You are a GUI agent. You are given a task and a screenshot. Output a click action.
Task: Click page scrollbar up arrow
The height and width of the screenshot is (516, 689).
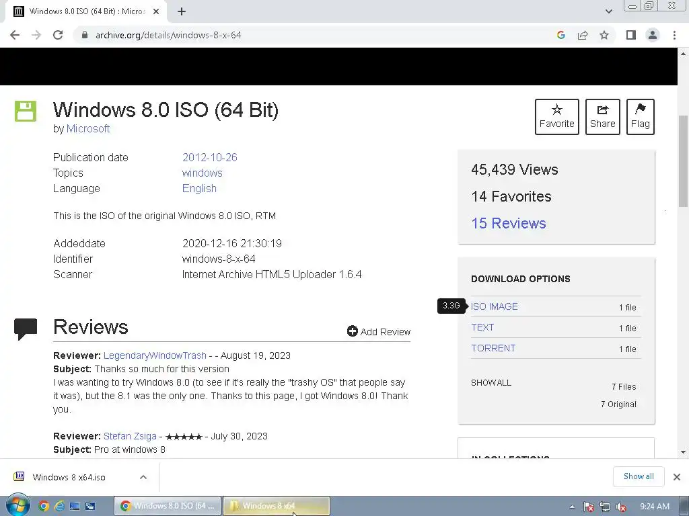(684, 54)
